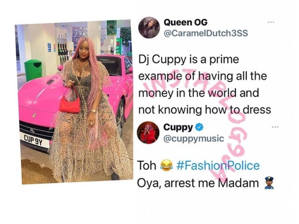Click the police officer emoji
299x224 pixels.
tap(269, 183)
